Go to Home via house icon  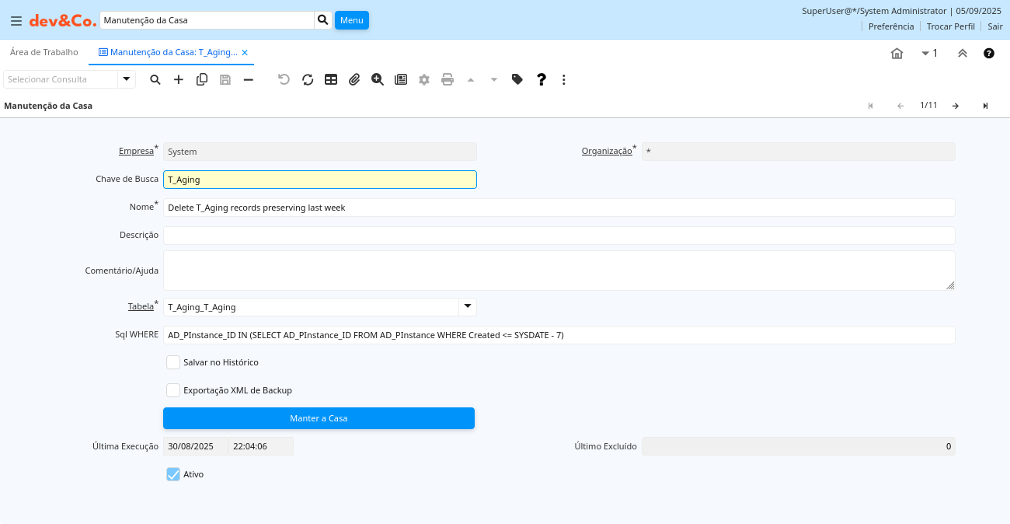897,54
